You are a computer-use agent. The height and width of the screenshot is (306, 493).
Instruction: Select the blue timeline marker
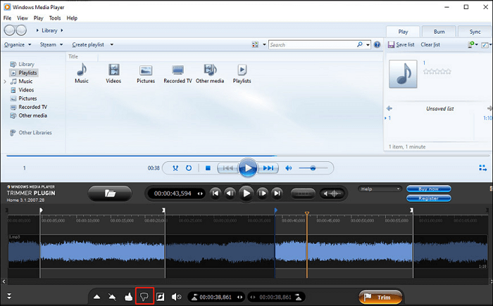(276, 210)
